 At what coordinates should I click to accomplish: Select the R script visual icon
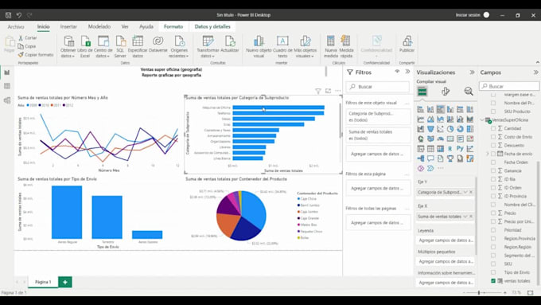[450, 149]
